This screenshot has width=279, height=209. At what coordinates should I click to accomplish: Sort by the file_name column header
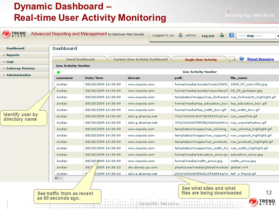point(254,78)
